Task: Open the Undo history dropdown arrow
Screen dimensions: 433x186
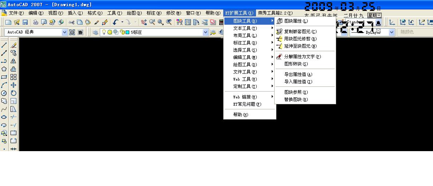Action: point(122,22)
